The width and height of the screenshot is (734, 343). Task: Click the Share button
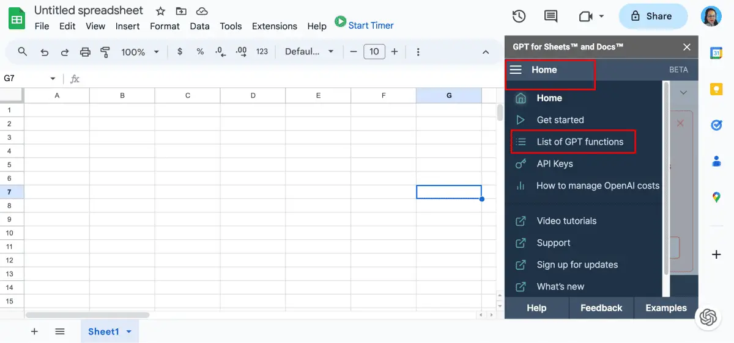pos(653,16)
